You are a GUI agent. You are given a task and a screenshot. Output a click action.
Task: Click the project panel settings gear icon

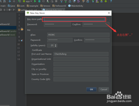[10, 10]
